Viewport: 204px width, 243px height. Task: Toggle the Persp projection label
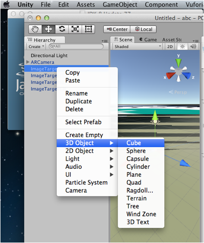pos(178,92)
